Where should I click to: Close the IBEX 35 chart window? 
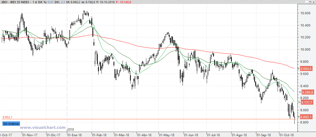click(x=314, y=2)
